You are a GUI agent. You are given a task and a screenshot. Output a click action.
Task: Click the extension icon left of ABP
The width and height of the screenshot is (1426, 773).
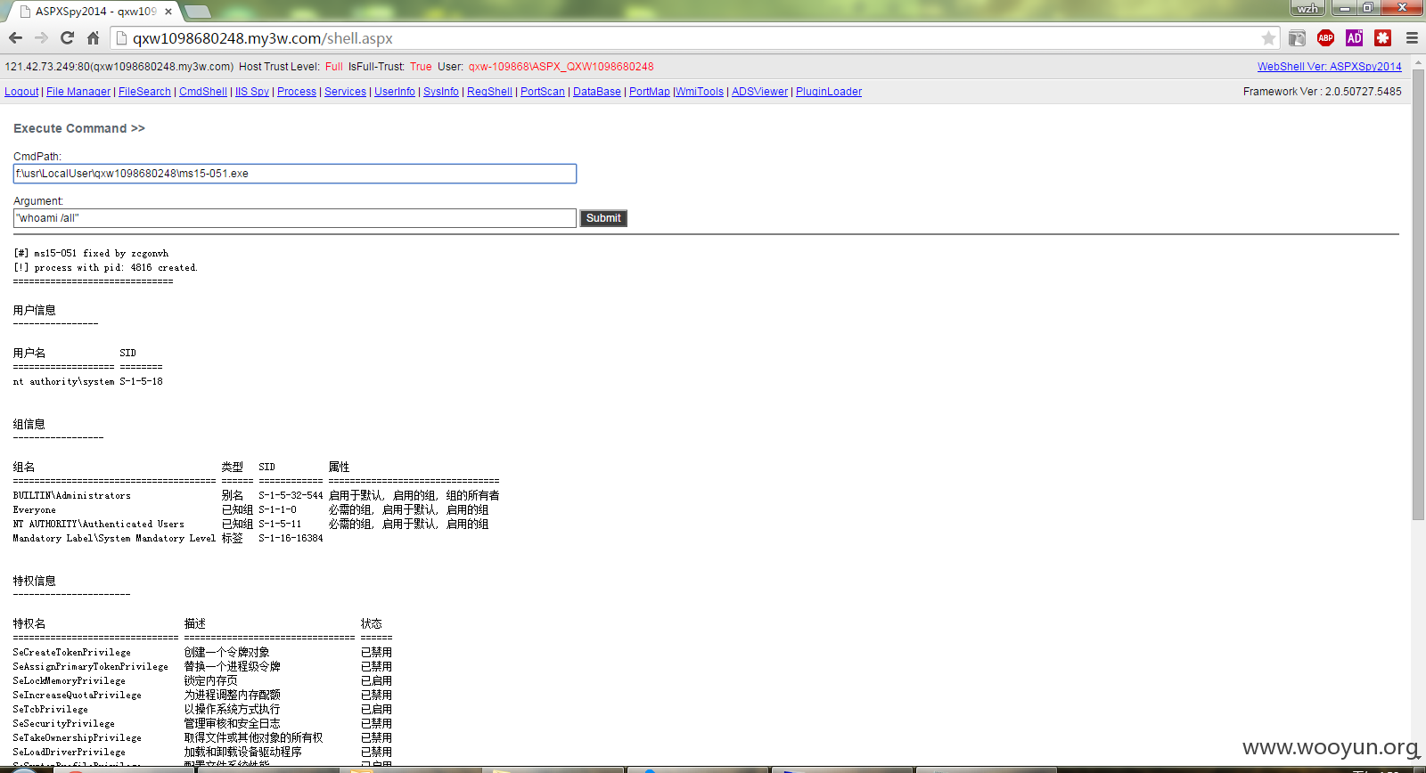1297,37
